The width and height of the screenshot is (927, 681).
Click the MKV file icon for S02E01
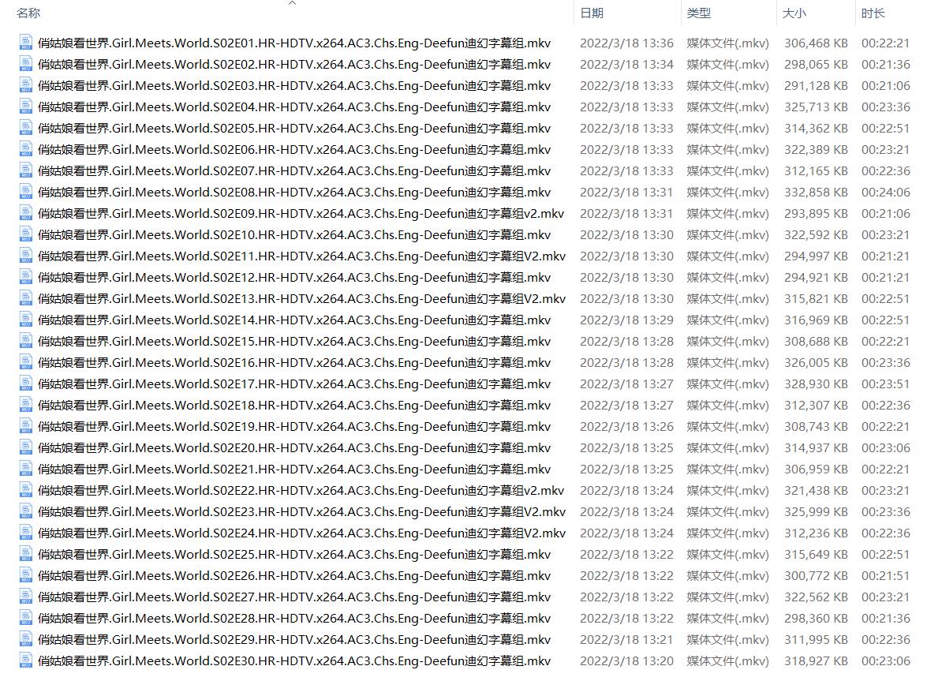tap(26, 43)
